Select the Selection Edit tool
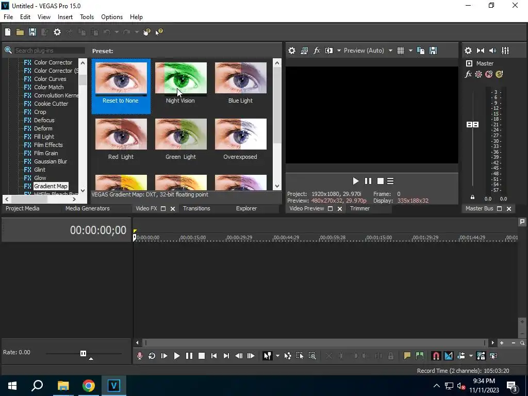This screenshot has height=396, width=528. tap(300, 356)
